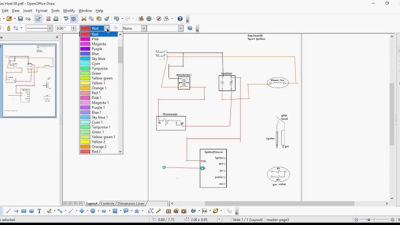The height and width of the screenshot is (225, 400).
Task: Choose Sky blue color from the list
Action: 99,59
